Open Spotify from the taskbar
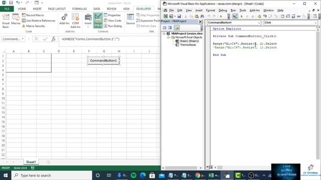321x180 pixels. tap(133, 175)
